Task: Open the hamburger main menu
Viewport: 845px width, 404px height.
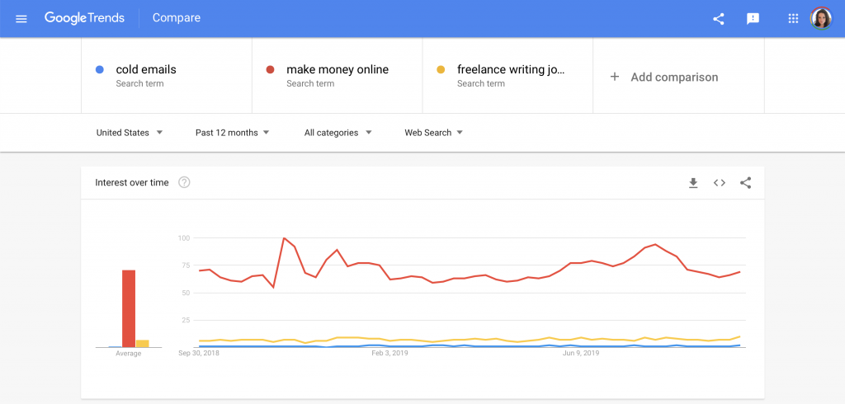Action: (21, 18)
